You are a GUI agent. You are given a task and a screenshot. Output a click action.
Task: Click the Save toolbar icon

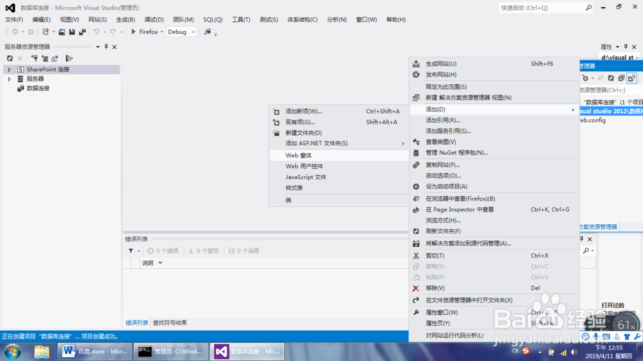pos(72,31)
